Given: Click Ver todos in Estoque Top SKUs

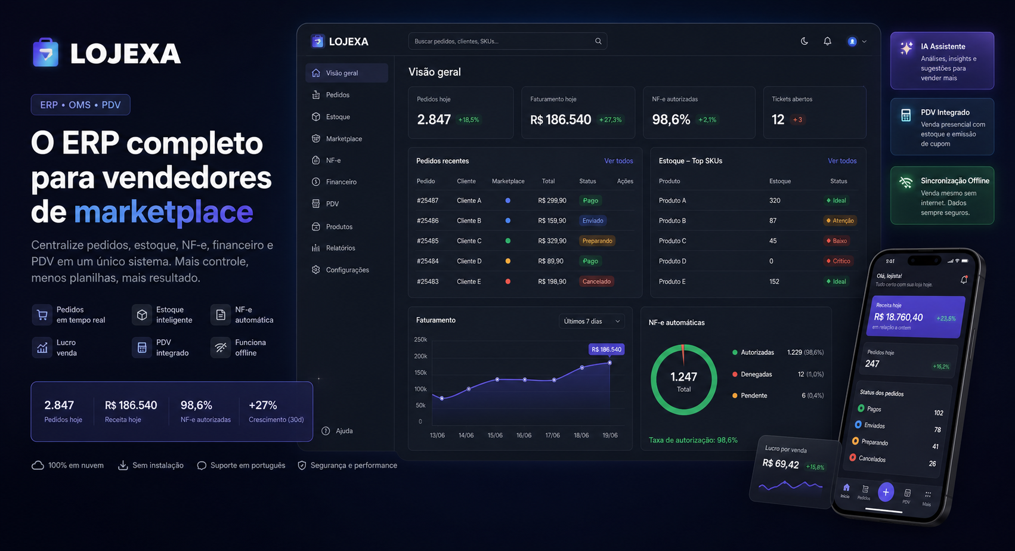Looking at the screenshot, I should 842,161.
